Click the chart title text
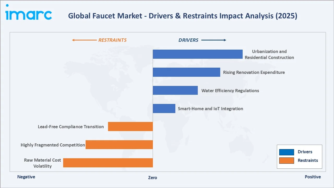 183,16
